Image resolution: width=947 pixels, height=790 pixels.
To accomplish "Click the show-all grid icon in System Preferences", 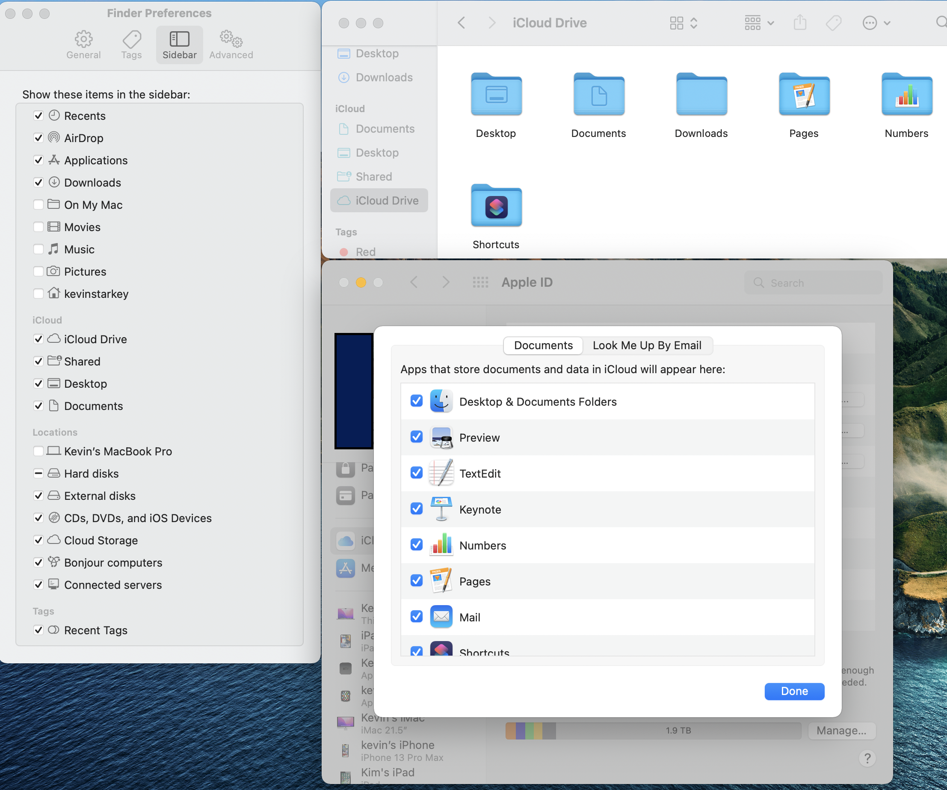I will (480, 282).
